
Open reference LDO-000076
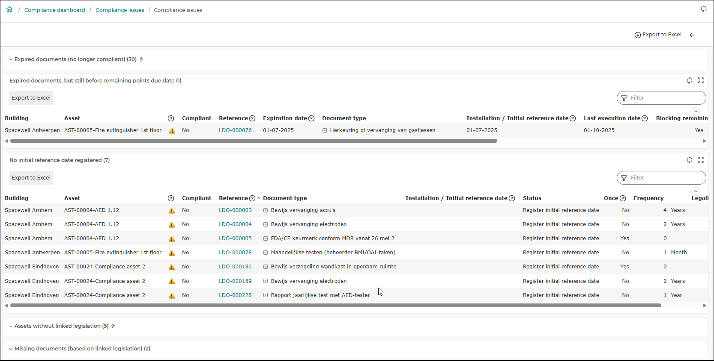tap(235, 130)
